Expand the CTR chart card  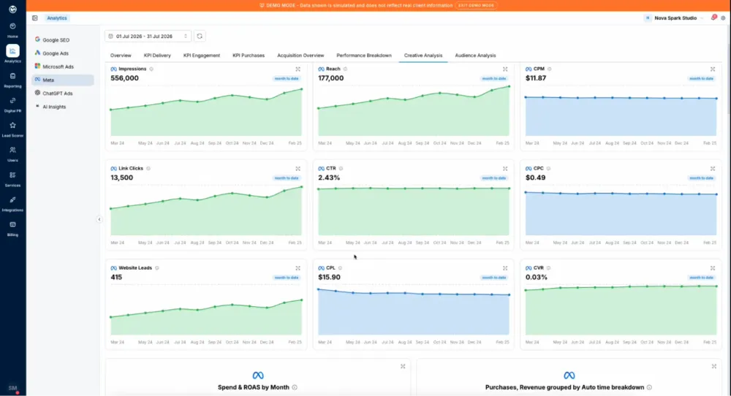pos(505,169)
